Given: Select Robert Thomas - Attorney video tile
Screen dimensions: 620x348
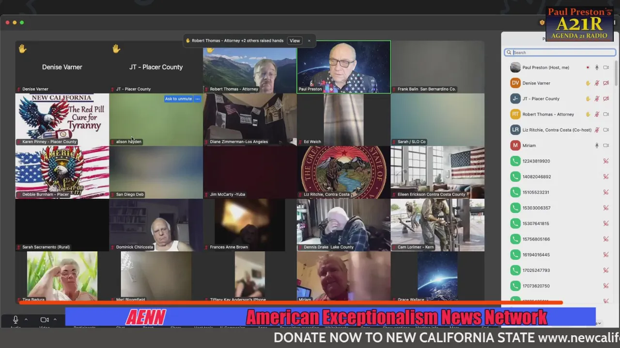Looking at the screenshot, I should [249, 67].
